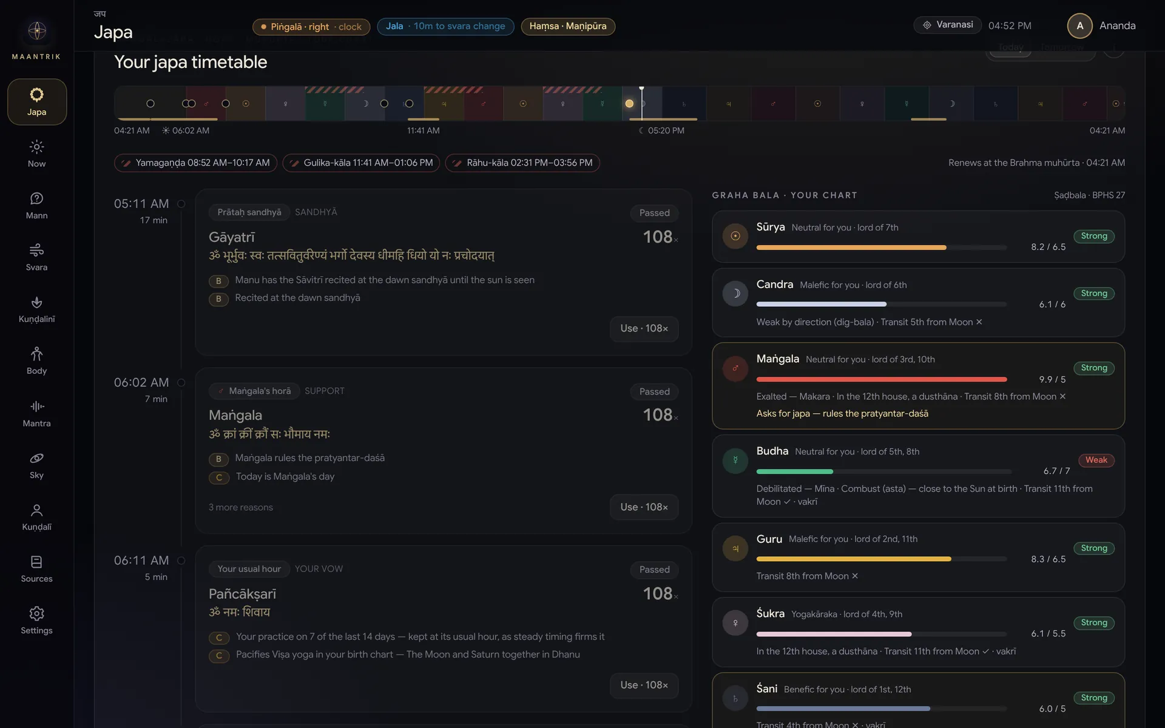
Task: Click the Jala svara change pill
Action: pyautogui.click(x=445, y=27)
